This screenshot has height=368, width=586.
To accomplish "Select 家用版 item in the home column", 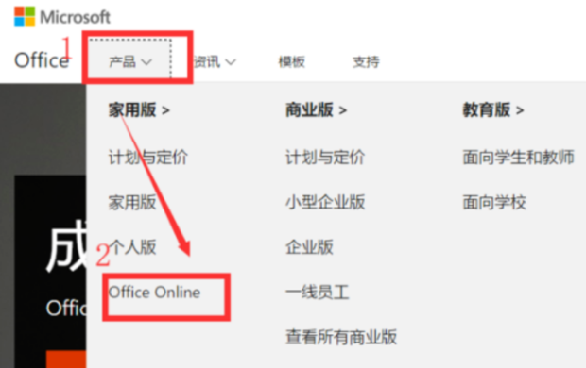I will click(x=132, y=202).
